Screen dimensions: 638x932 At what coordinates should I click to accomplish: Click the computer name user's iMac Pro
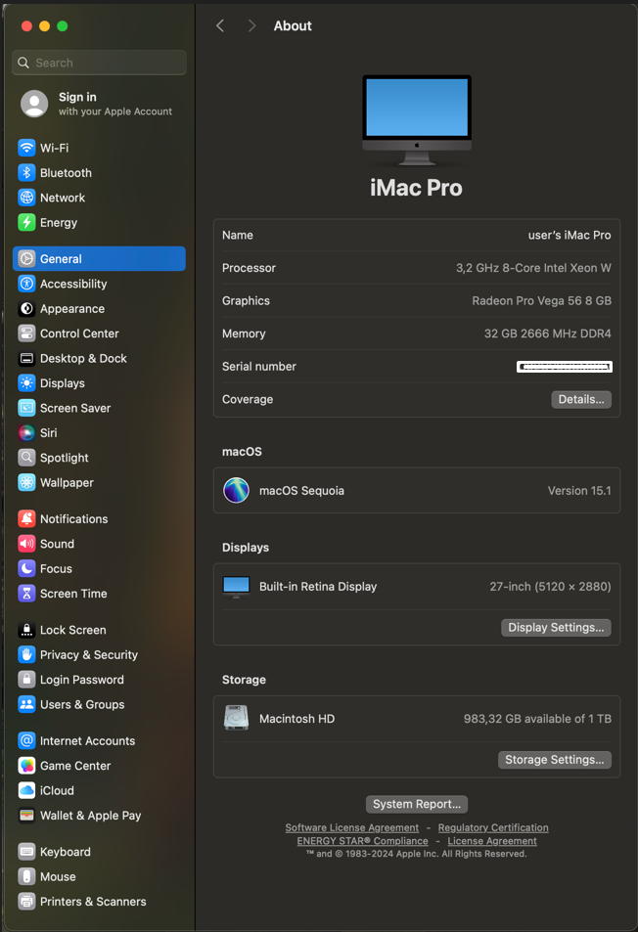tap(570, 235)
